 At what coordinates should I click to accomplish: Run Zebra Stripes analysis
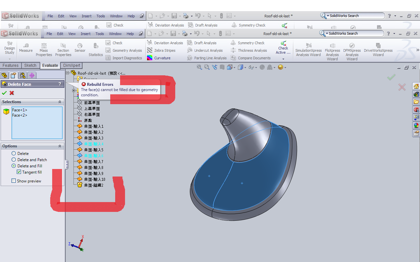pos(161,50)
